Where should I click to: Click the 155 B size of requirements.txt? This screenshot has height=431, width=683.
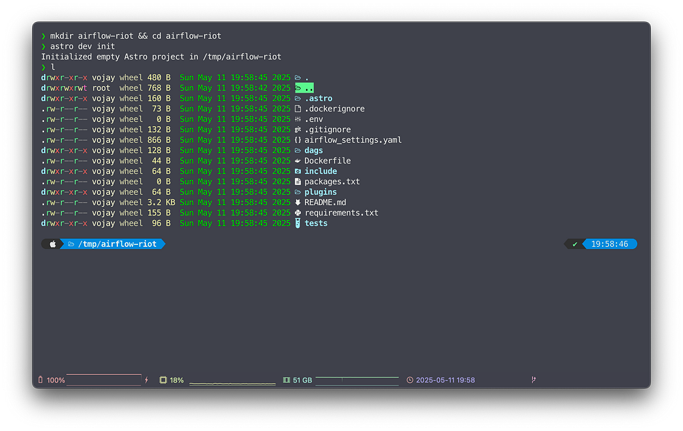pos(159,213)
